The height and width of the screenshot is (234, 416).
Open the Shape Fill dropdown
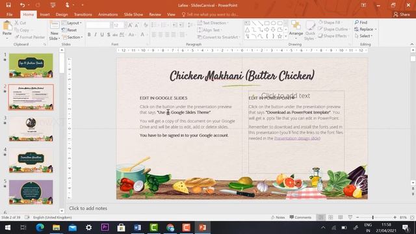[330, 22]
